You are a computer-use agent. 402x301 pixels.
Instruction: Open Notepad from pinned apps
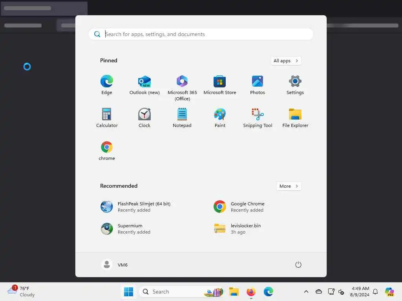coord(182,118)
